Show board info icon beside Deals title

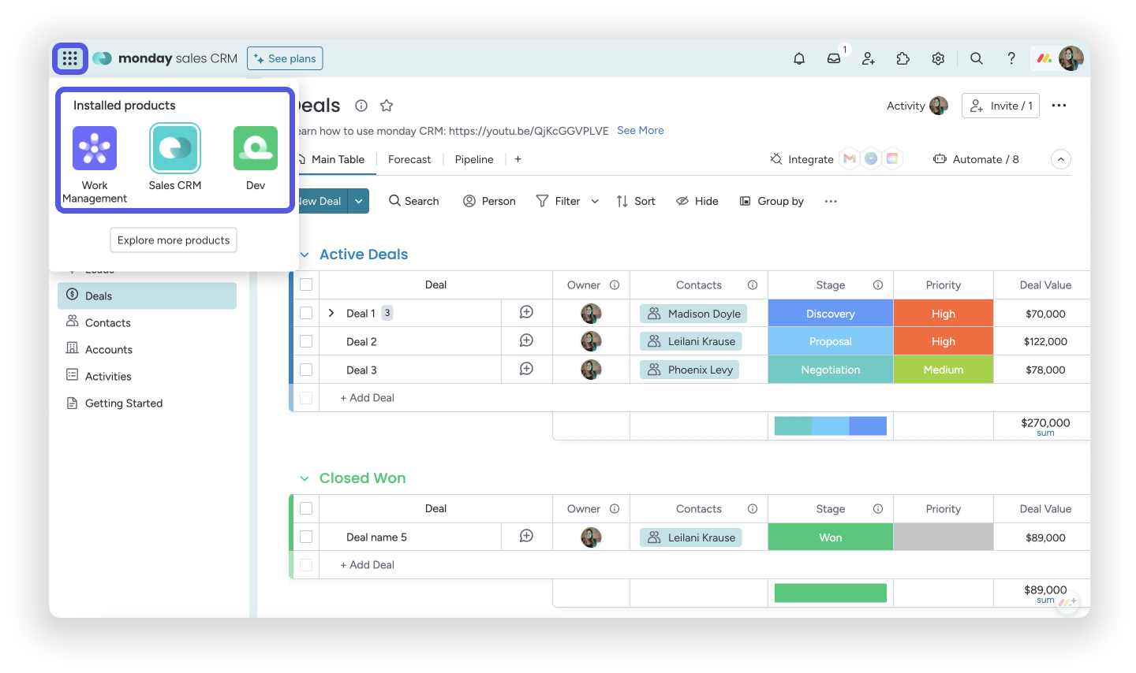tap(361, 106)
